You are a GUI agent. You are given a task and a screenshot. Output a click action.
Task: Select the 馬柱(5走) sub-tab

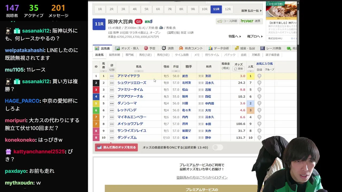tap(145, 55)
